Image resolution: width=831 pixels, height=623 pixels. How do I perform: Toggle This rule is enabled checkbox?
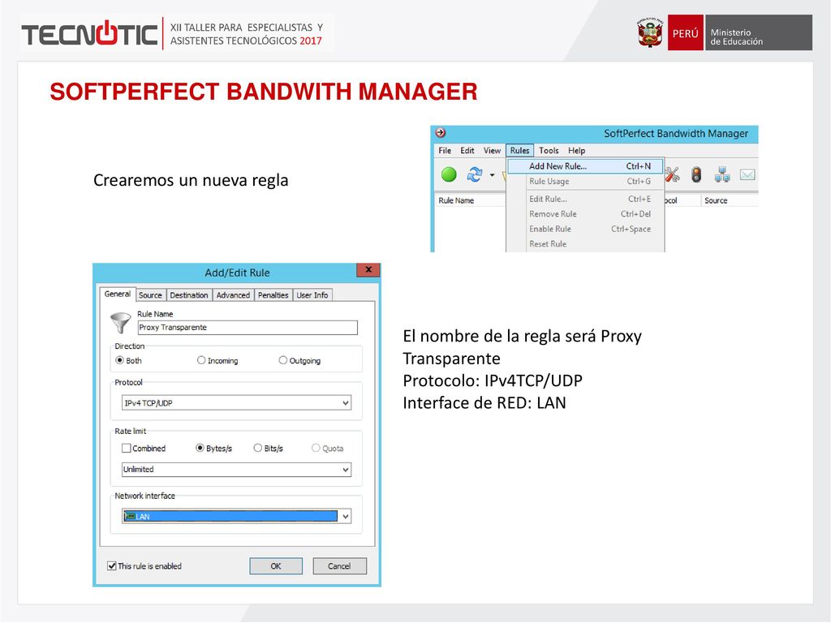click(x=144, y=565)
